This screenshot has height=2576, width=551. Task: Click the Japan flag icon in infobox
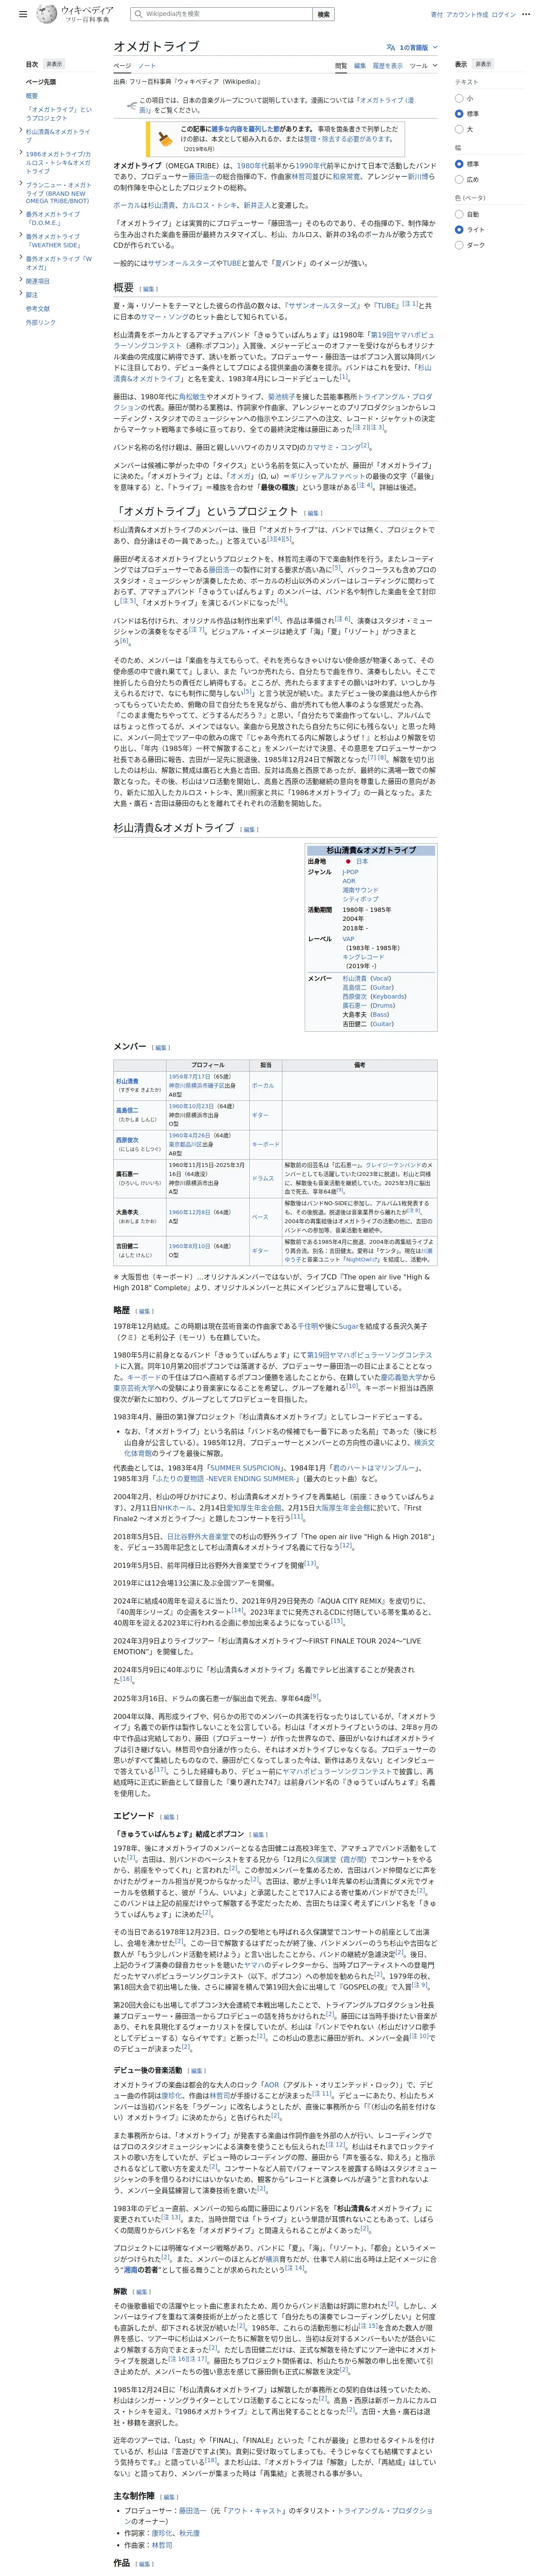348,861
